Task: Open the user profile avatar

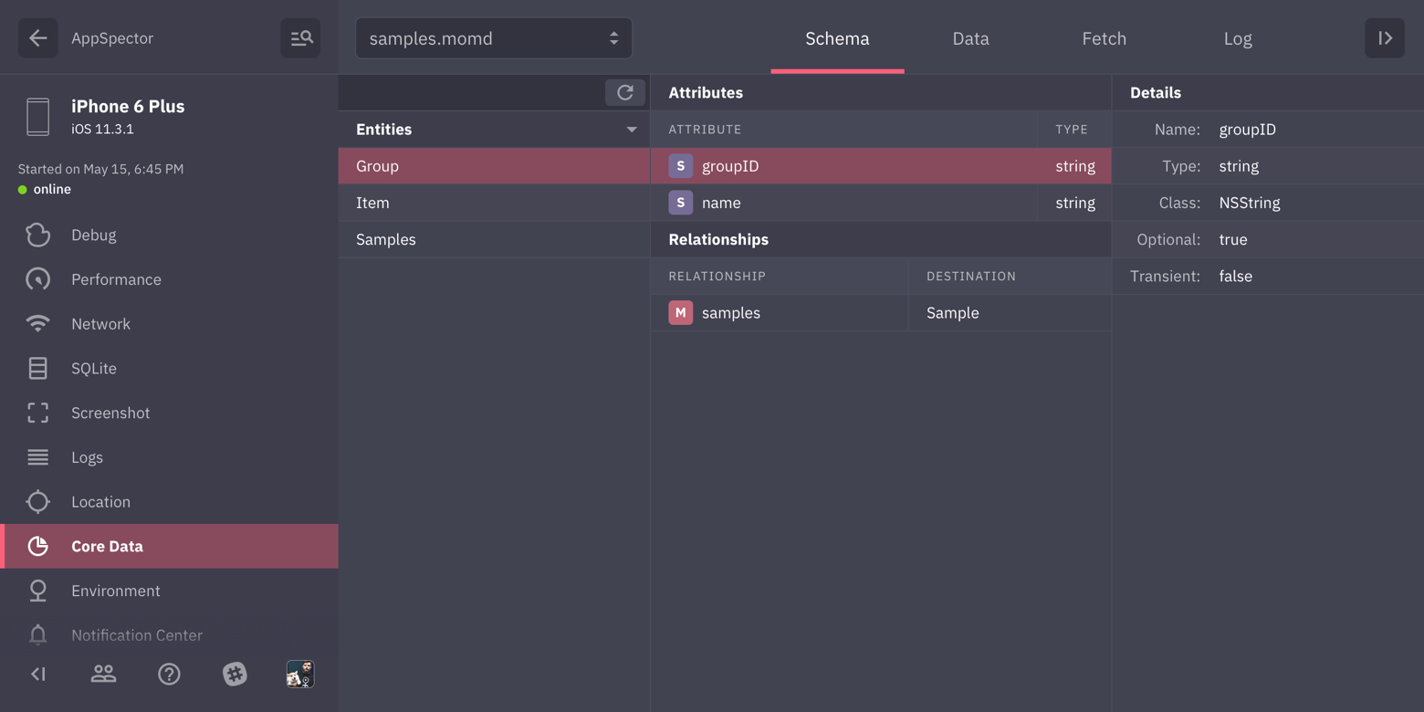Action: point(300,675)
